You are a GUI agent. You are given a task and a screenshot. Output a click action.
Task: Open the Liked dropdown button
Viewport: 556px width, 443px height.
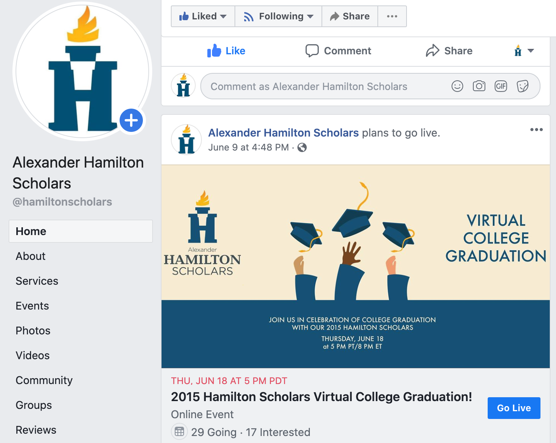coord(203,16)
